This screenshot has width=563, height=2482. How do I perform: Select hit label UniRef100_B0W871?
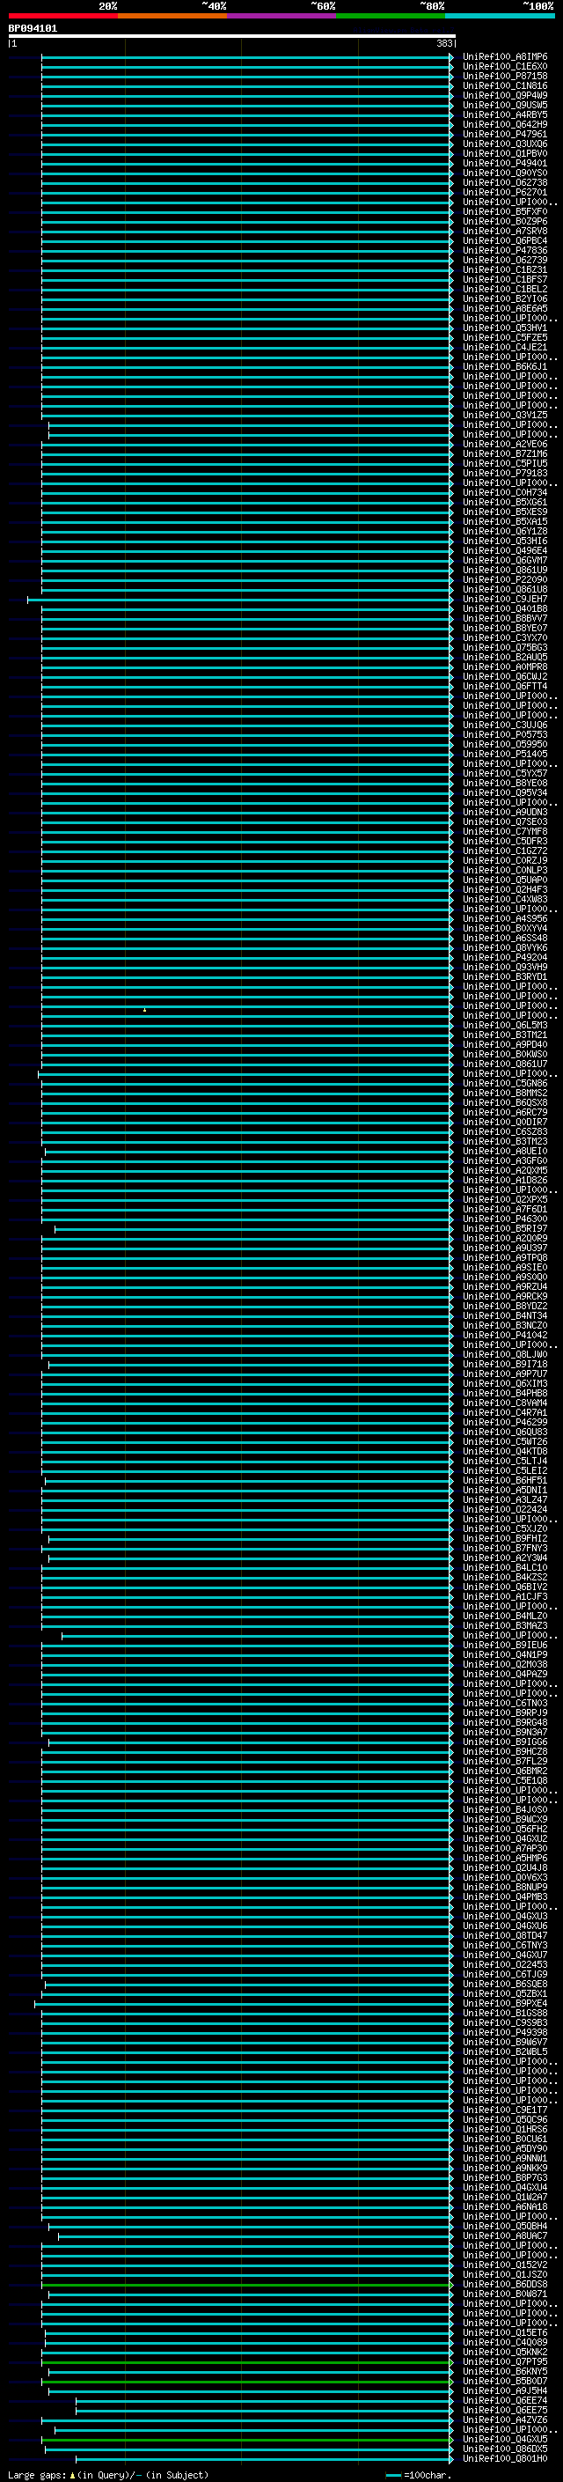[504, 2294]
